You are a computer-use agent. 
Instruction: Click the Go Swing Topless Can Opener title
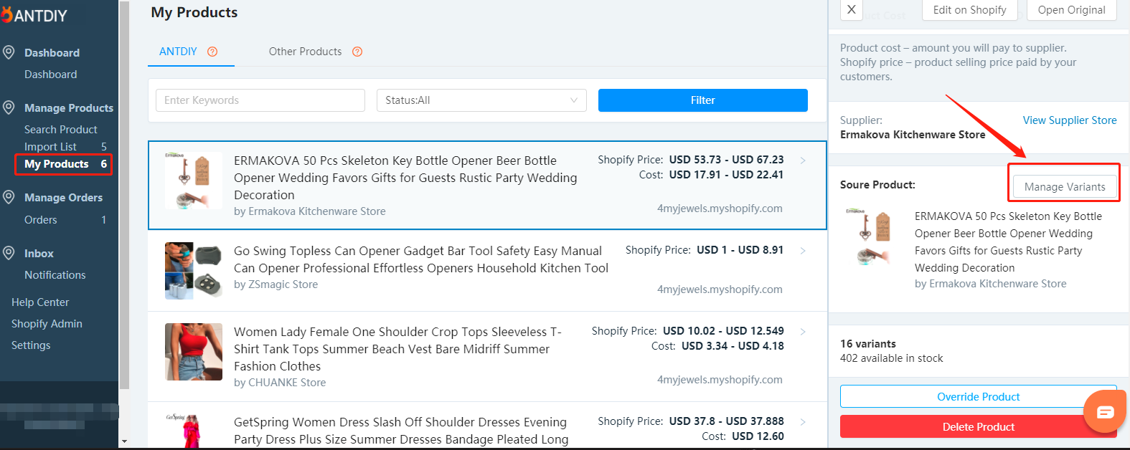click(x=421, y=259)
